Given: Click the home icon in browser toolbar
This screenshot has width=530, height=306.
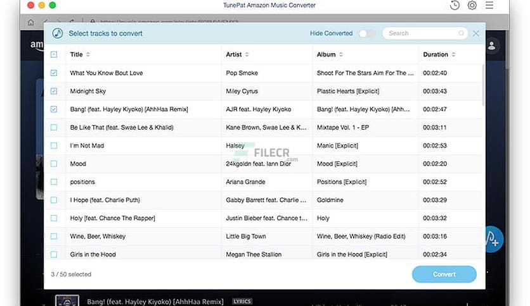Looking at the screenshot, I should click(x=31, y=22).
